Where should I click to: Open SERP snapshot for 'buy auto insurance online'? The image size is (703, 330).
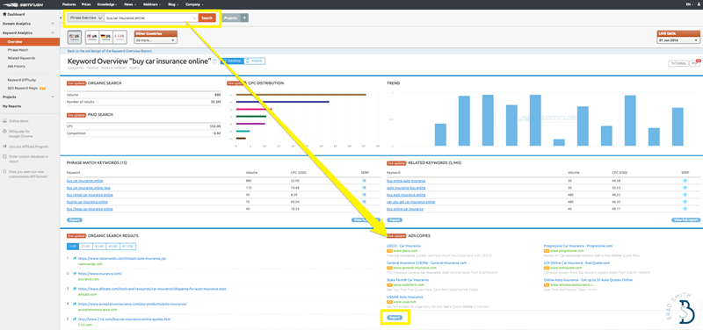685,195
